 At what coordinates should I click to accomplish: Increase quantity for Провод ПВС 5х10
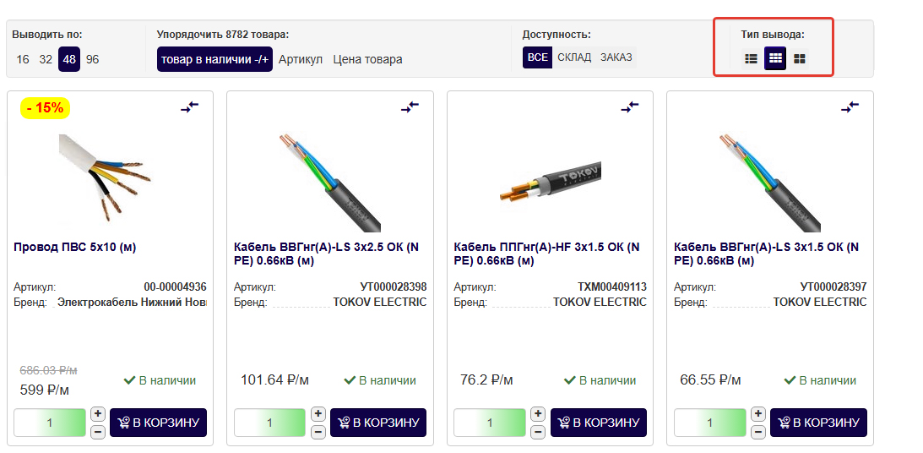98,413
